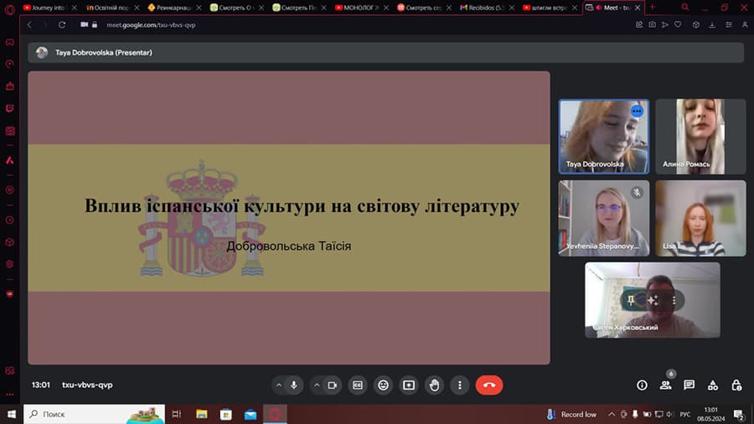The height and width of the screenshot is (424, 754).
Task: Raise your hand in the meeting
Action: [434, 385]
